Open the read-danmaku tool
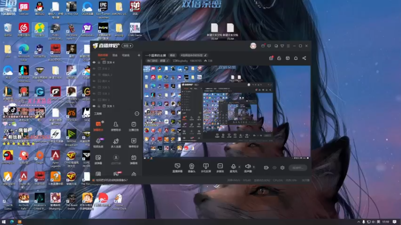Screen dimensions: 401x225 98,159
